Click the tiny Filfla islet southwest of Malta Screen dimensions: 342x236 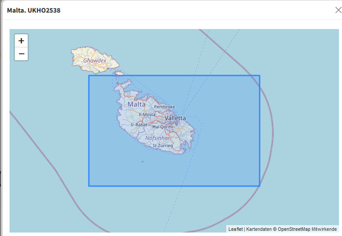tap(142, 162)
